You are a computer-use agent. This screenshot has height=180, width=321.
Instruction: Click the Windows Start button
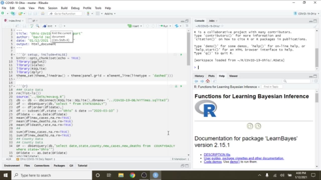6,175
